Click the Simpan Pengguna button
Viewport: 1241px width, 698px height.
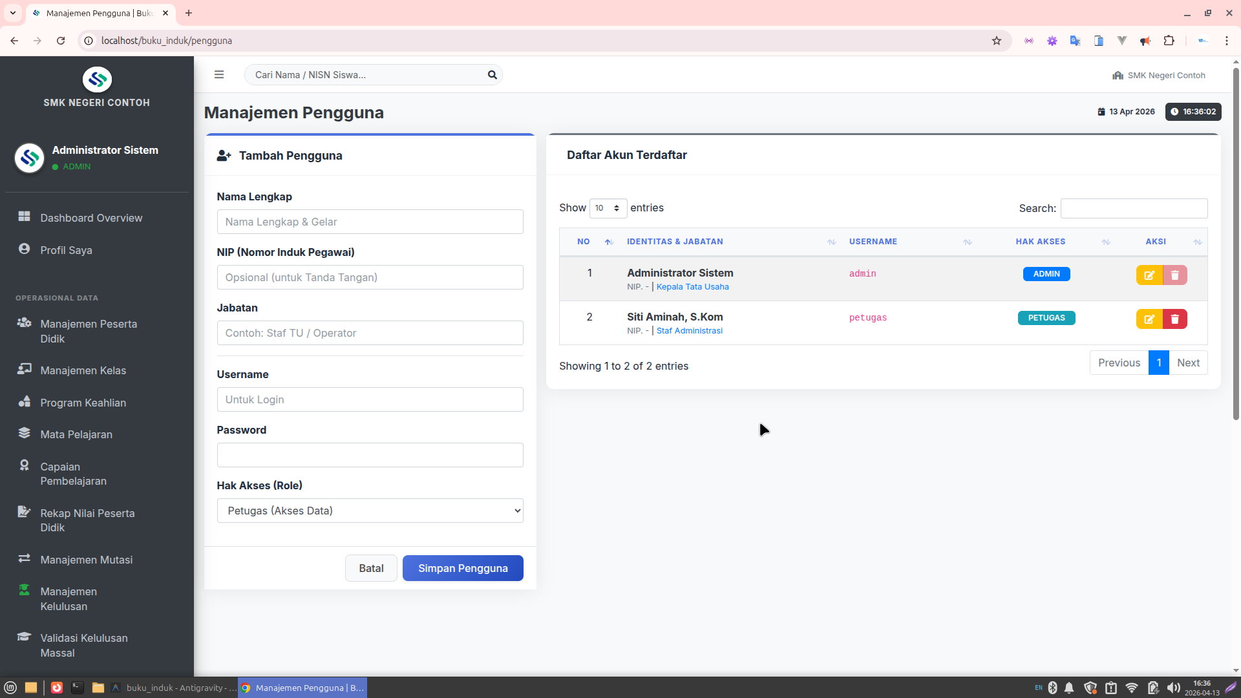point(463,568)
